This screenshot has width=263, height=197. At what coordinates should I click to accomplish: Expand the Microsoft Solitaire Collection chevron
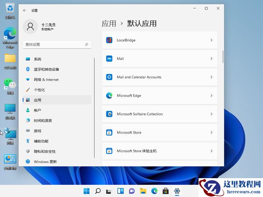(211, 114)
